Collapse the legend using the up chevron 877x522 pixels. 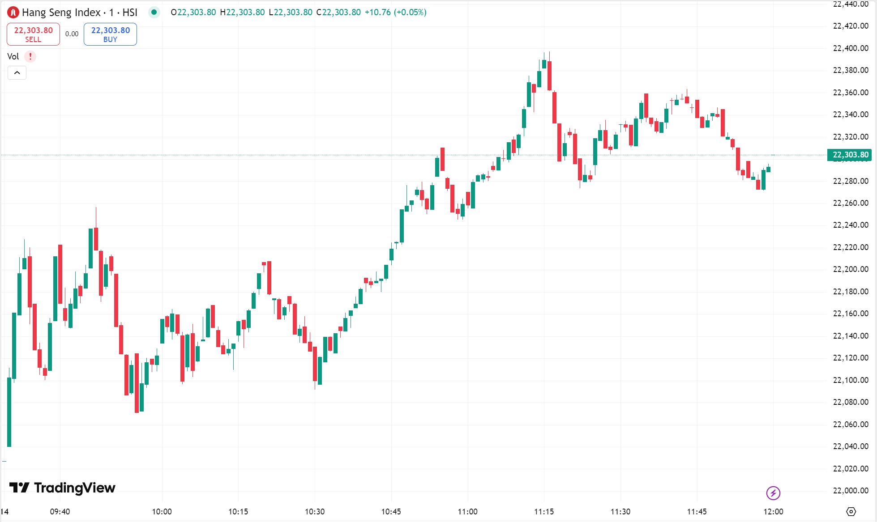(17, 72)
